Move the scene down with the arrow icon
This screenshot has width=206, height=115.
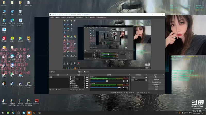(x=59, y=90)
